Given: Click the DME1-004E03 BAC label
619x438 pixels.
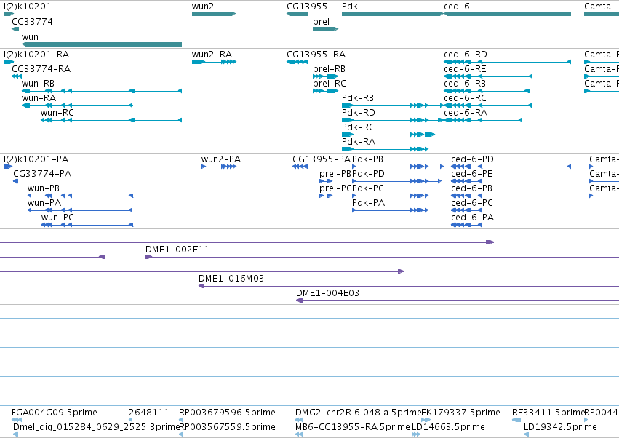Looking at the screenshot, I should pos(327,293).
